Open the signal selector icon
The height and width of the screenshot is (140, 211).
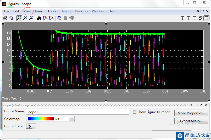(71, 18)
